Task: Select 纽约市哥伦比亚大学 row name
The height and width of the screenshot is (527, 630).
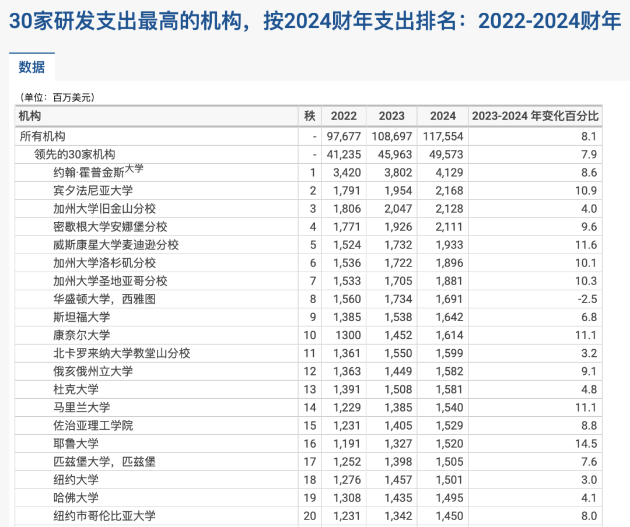Action: click(104, 516)
